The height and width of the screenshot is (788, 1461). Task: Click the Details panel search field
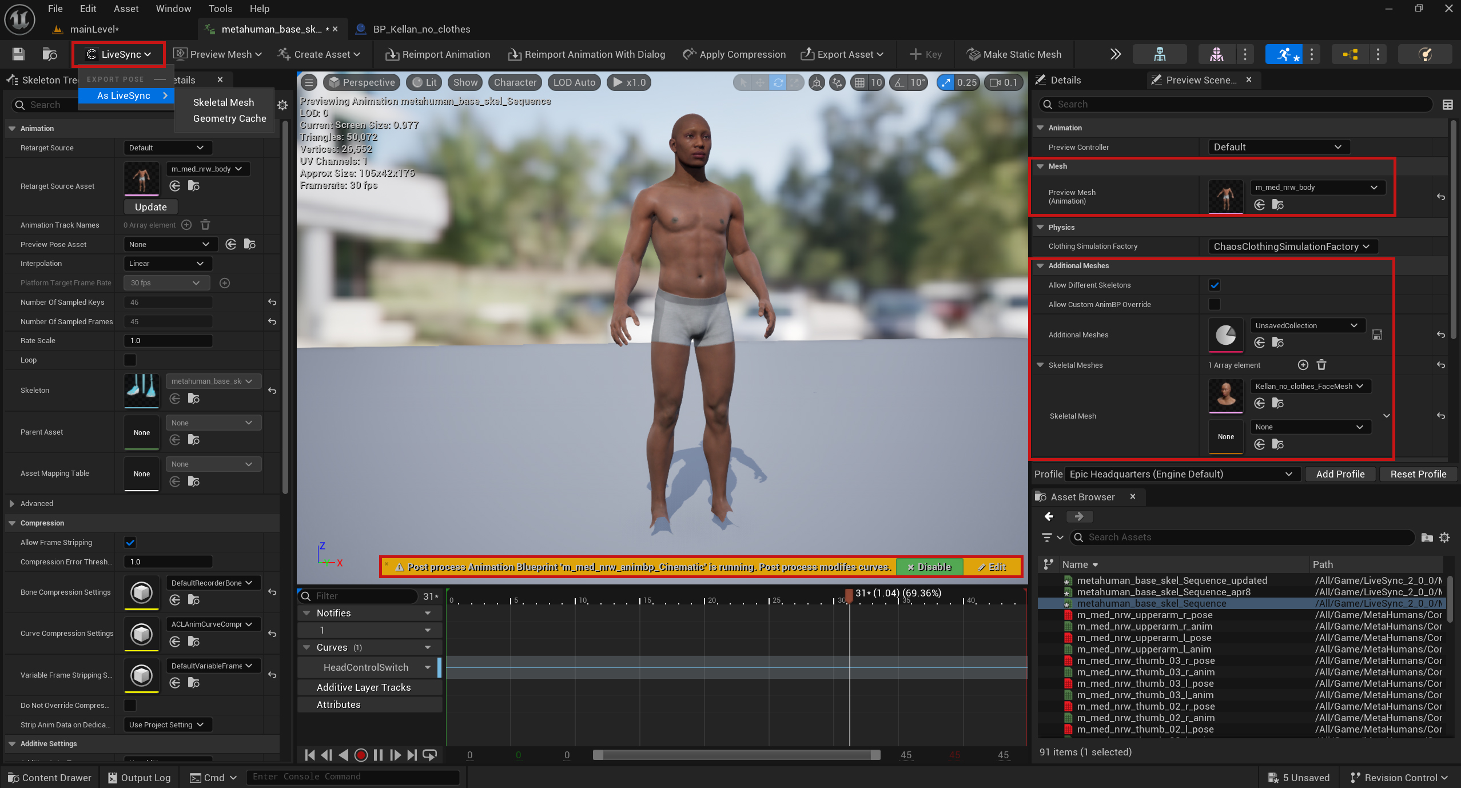(1235, 105)
